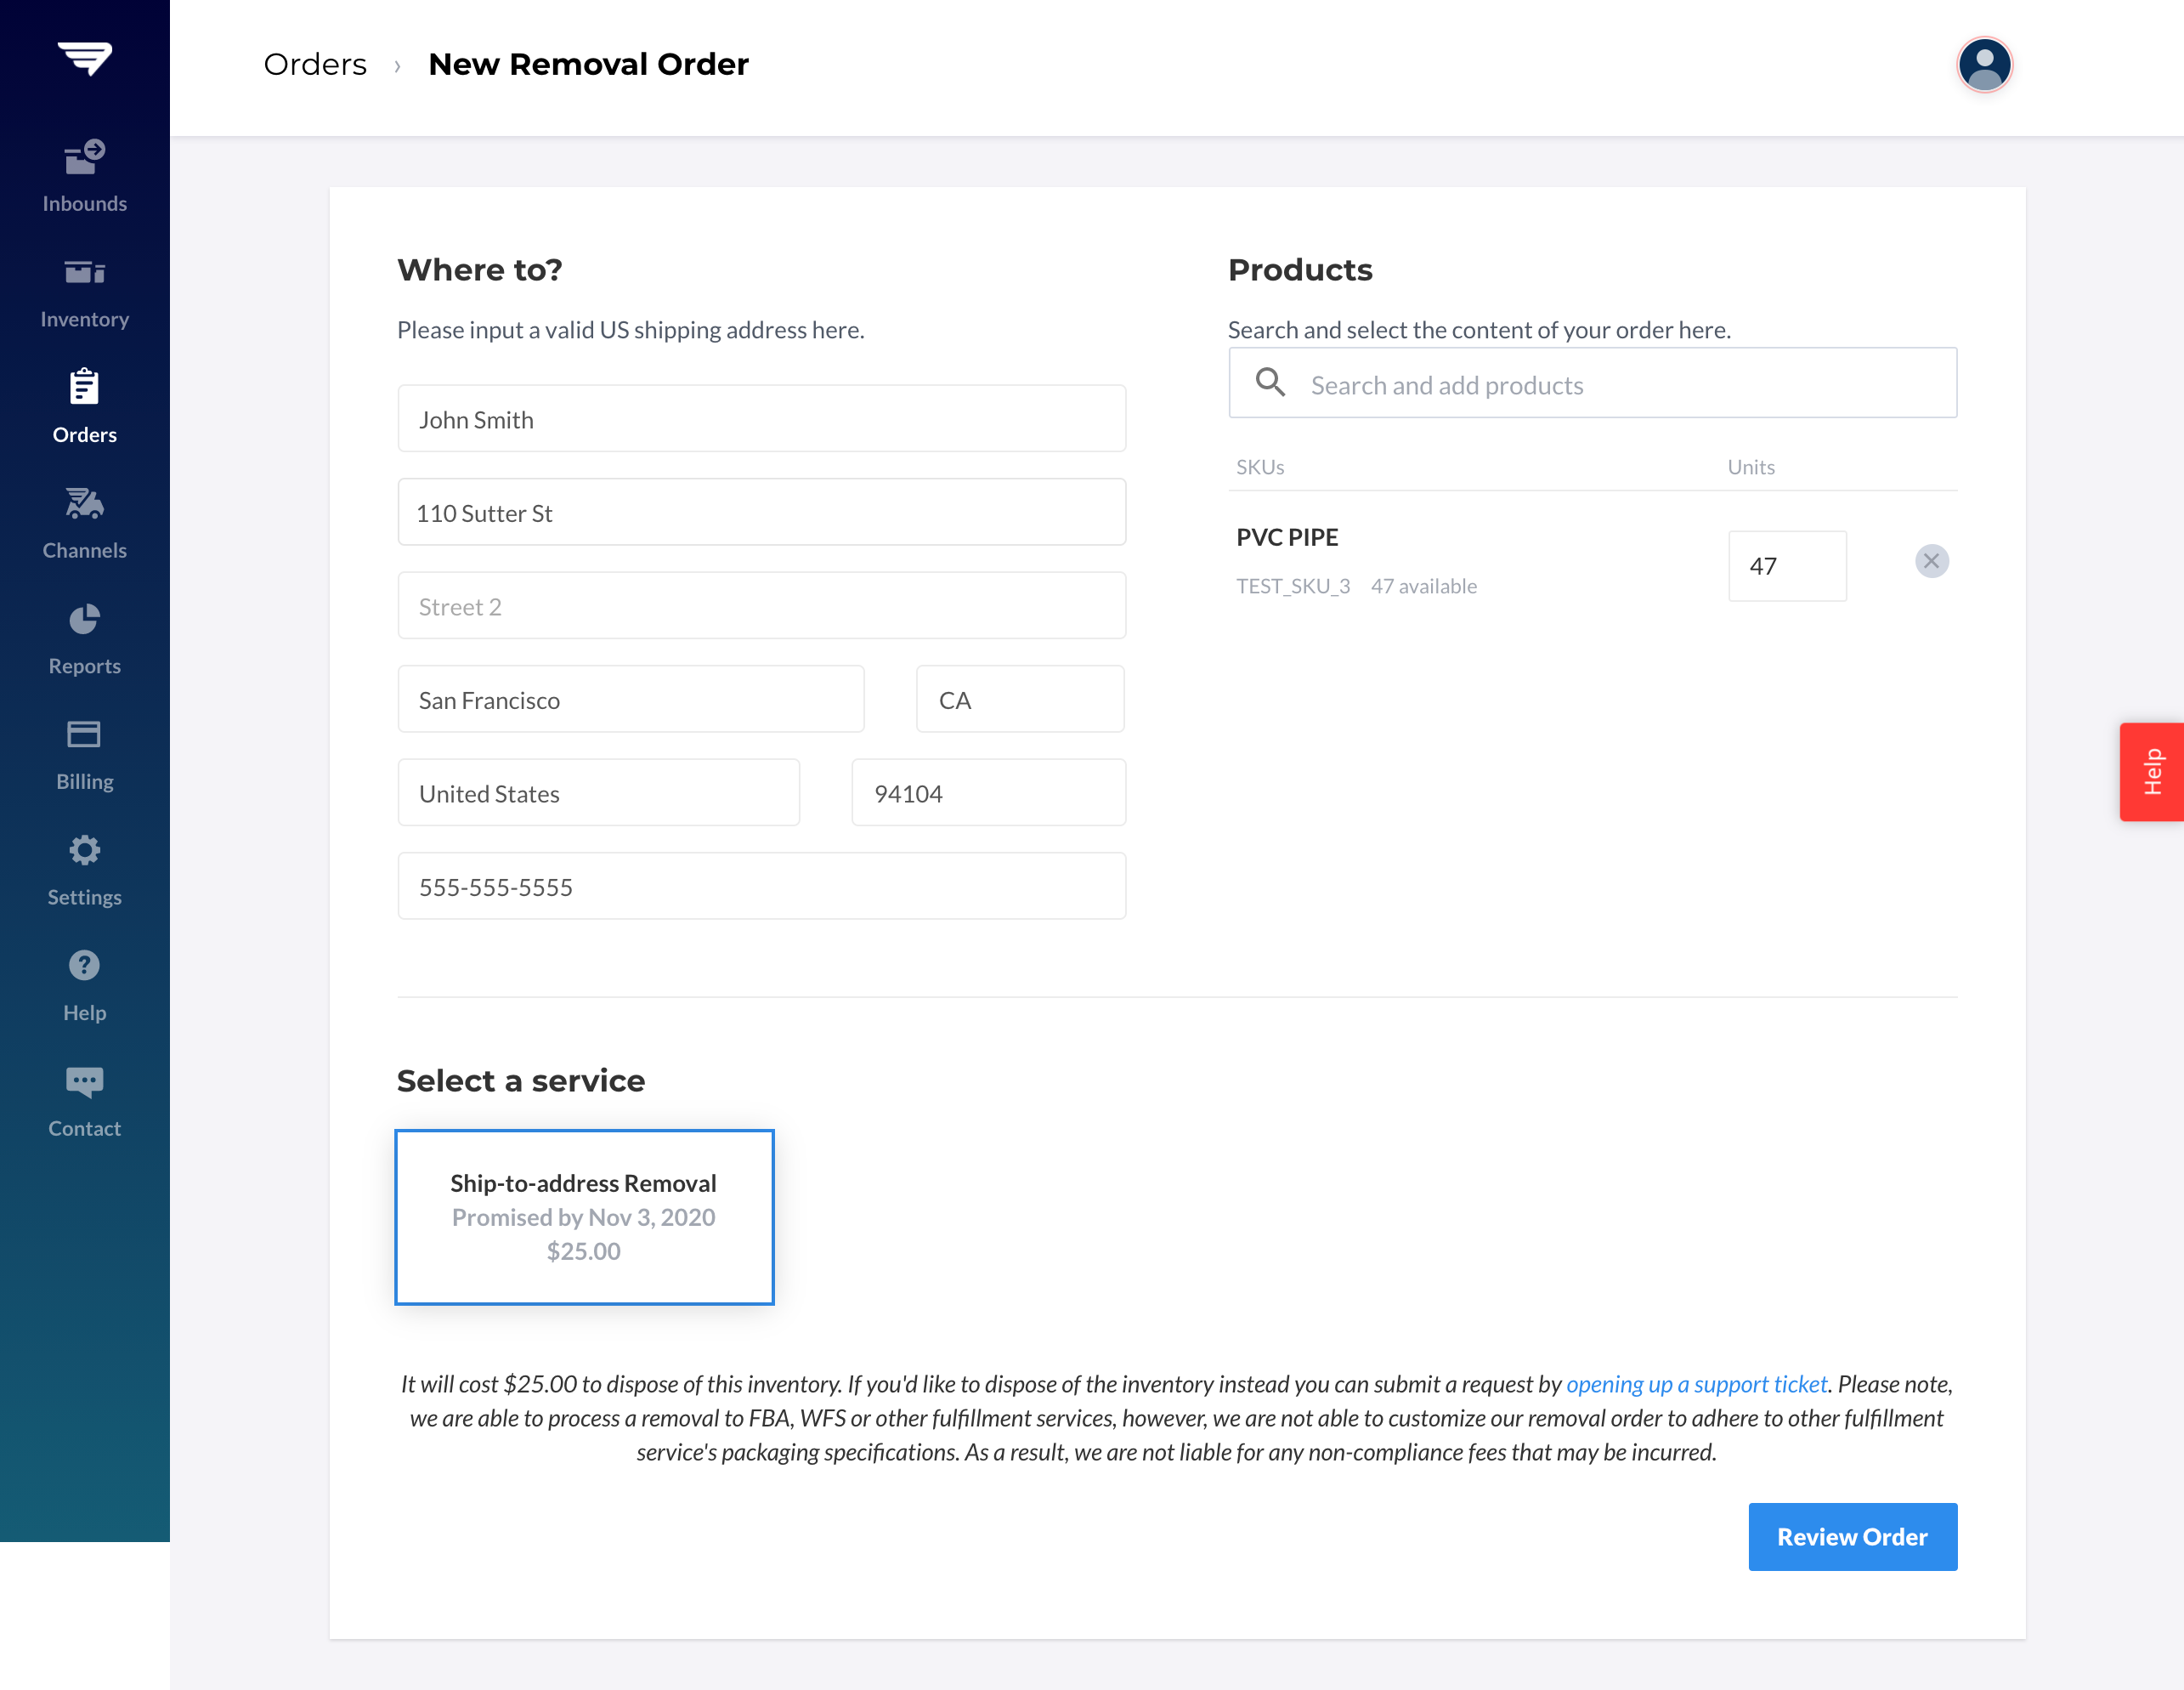Image resolution: width=2184 pixels, height=1690 pixels.
Task: Click the SKUs column header
Action: click(1259, 468)
